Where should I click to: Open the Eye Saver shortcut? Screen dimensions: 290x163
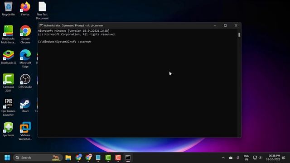point(8,129)
